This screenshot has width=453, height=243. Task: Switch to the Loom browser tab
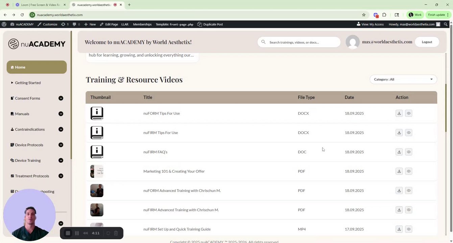40,5
